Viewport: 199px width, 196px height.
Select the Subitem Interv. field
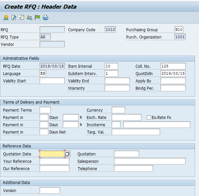[x=111, y=73]
